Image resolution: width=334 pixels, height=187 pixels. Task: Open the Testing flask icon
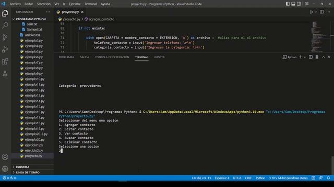point(5,74)
